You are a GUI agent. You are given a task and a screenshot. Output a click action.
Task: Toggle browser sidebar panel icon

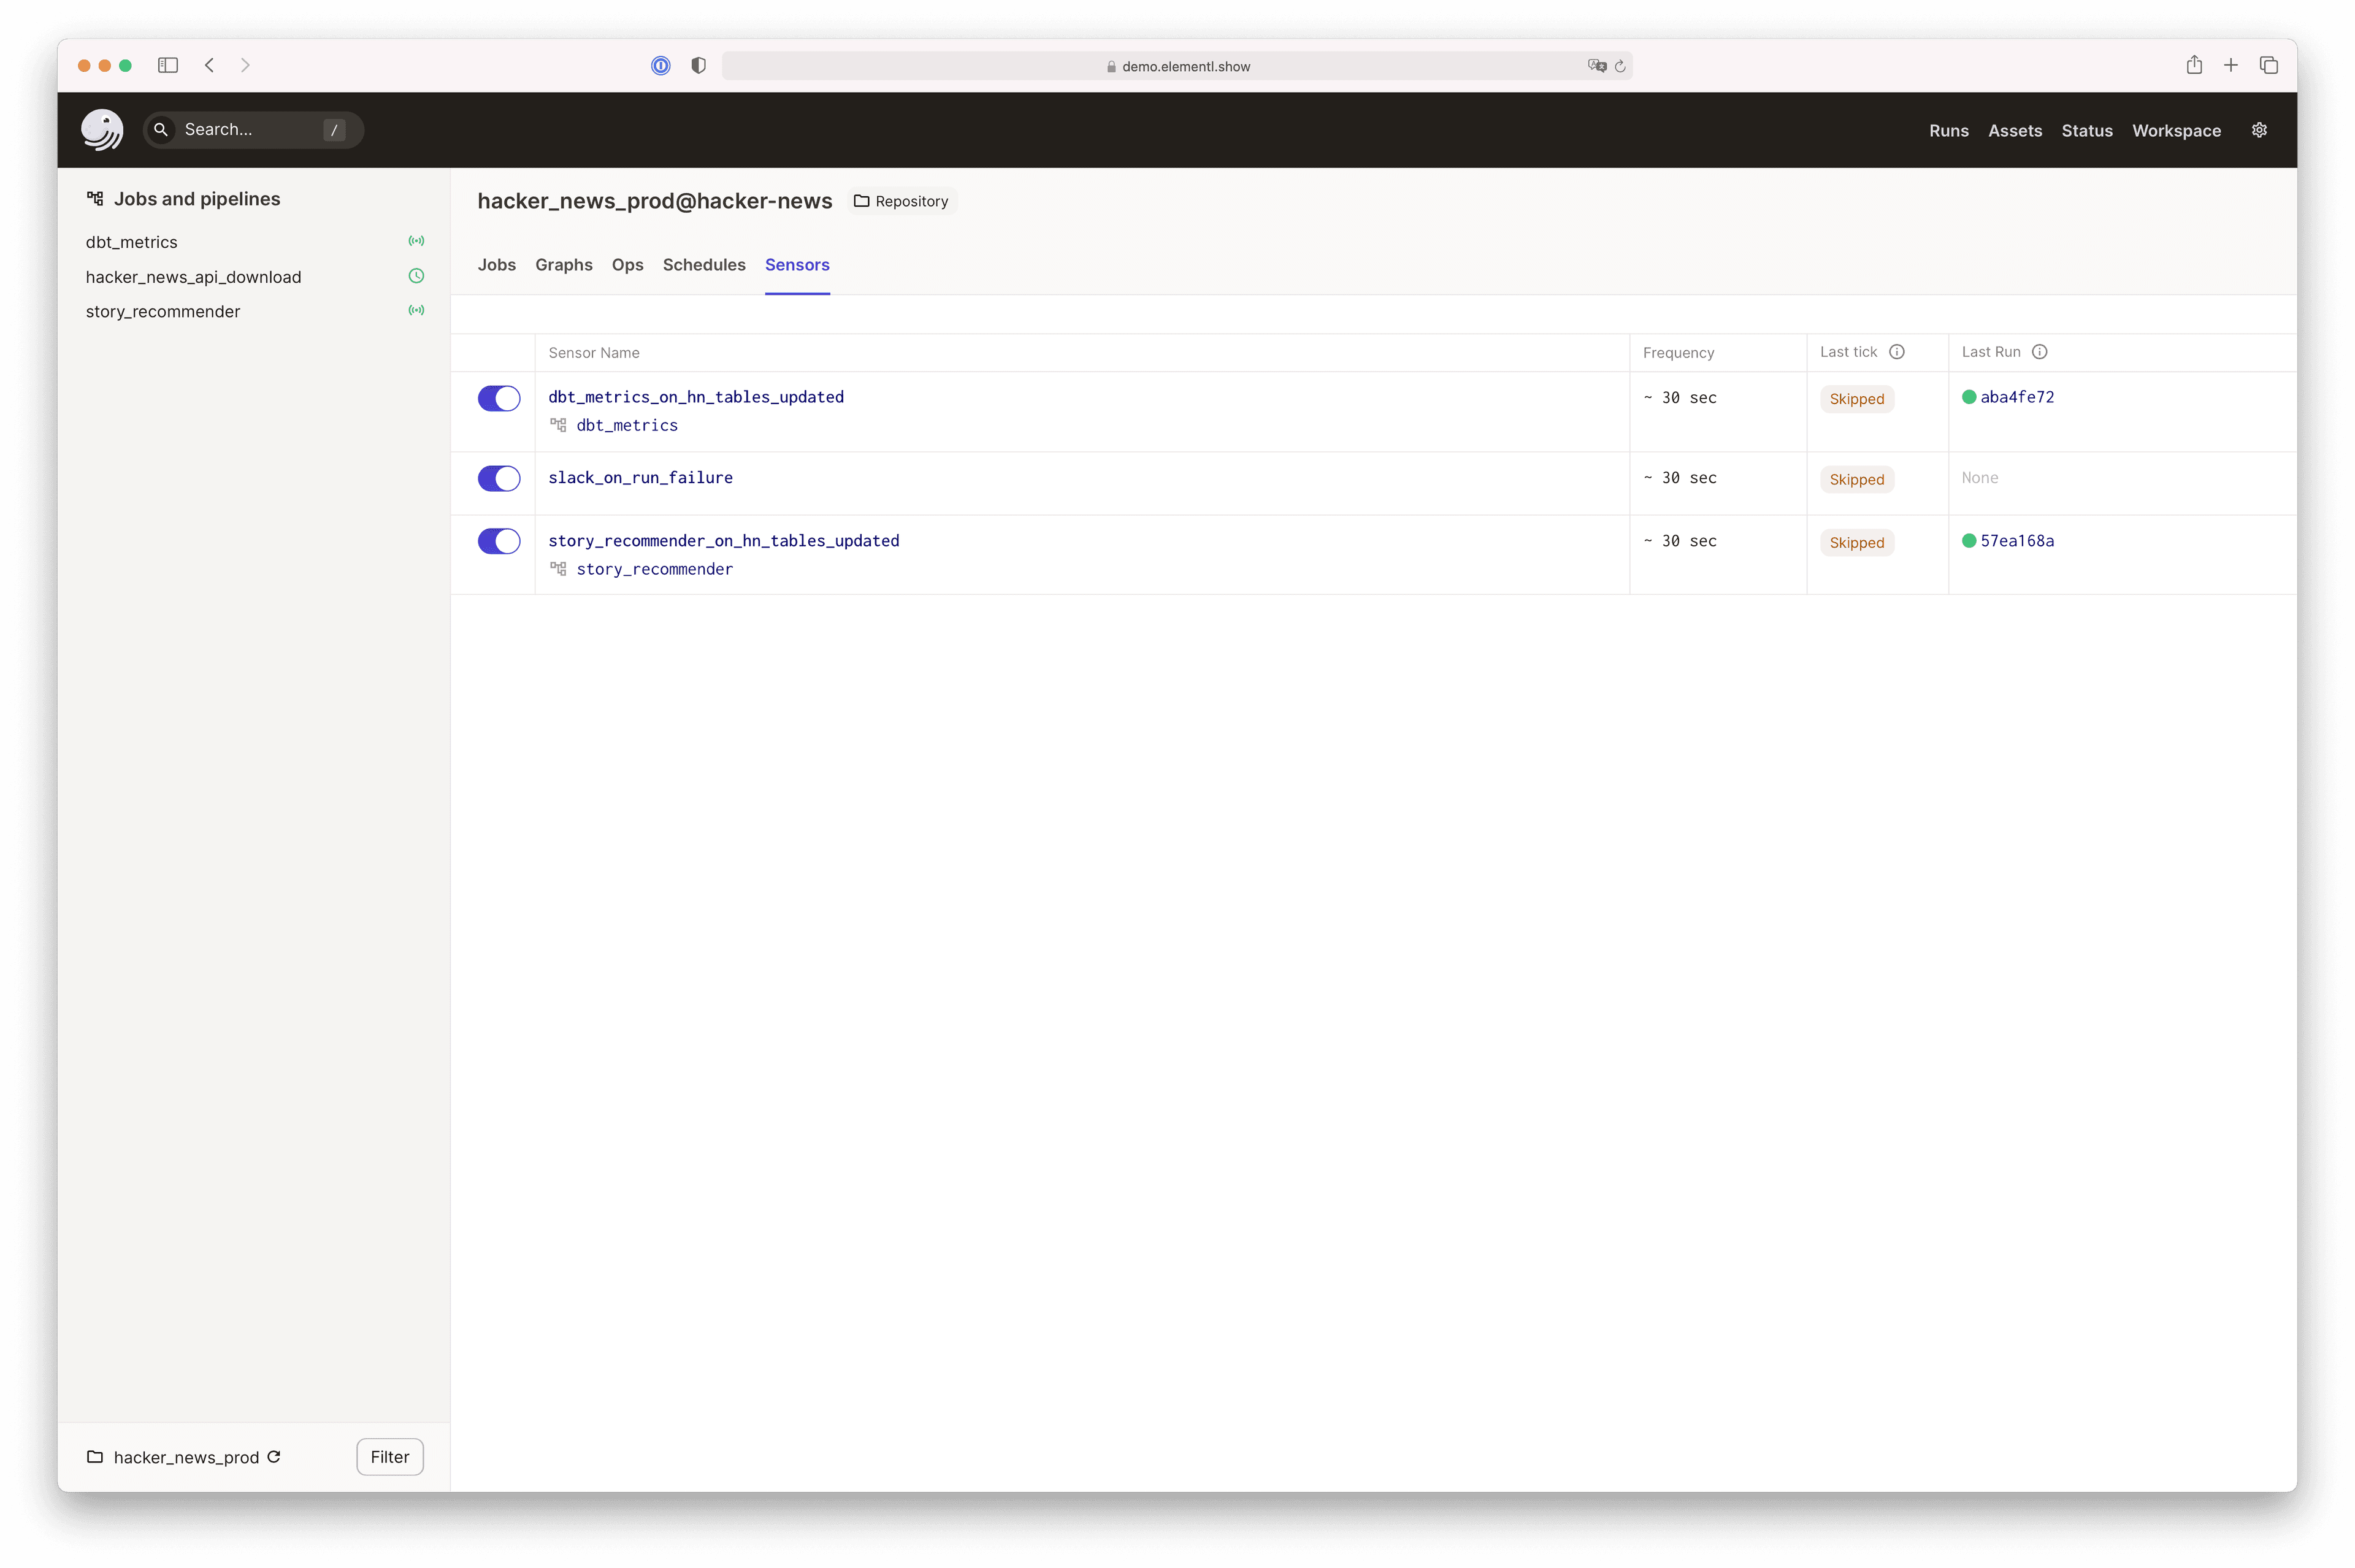point(168,65)
